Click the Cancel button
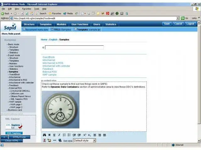The width and height of the screenshot is (201, 150). pos(178,24)
